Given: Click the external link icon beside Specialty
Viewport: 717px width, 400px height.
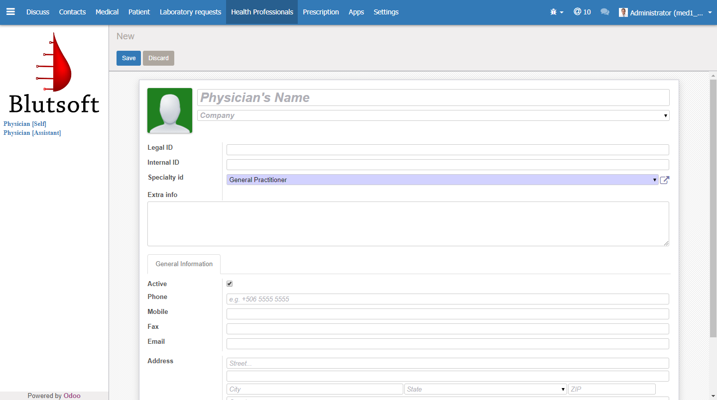Looking at the screenshot, I should pyautogui.click(x=665, y=180).
